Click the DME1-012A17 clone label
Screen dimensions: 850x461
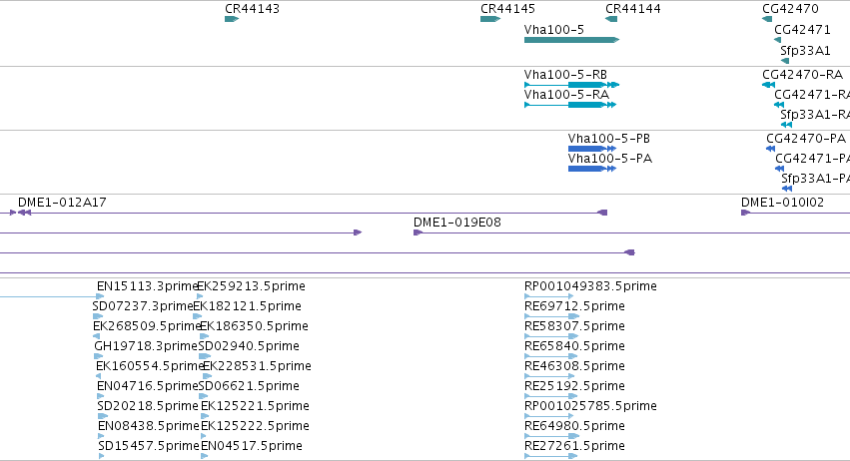click(x=62, y=202)
